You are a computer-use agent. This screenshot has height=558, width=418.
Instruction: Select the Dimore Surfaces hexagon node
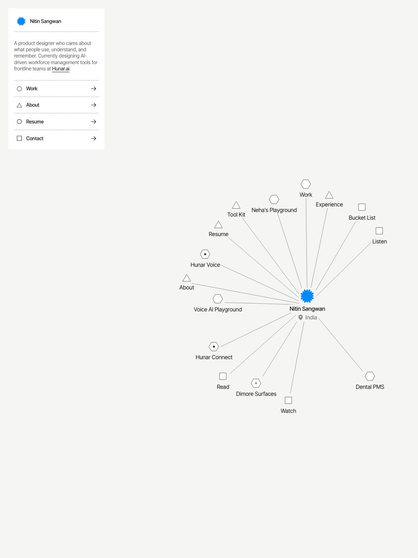[x=256, y=383]
